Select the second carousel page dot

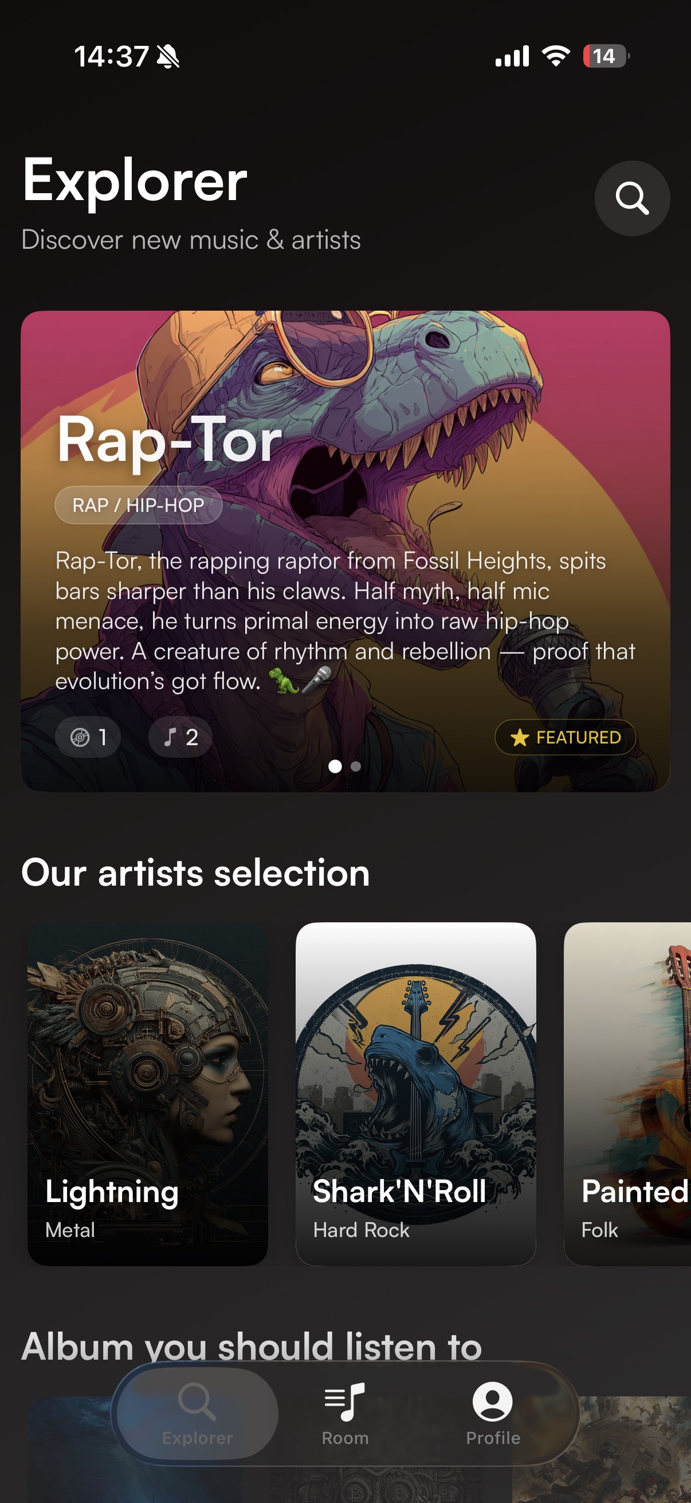point(356,766)
